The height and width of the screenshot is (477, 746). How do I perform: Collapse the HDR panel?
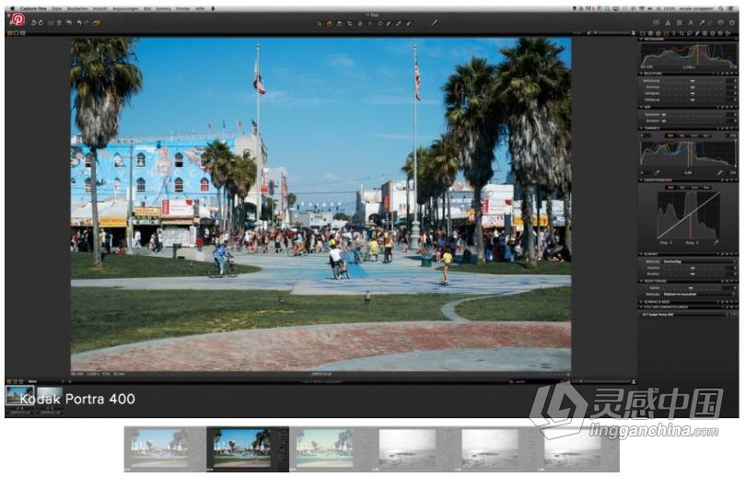[641, 107]
